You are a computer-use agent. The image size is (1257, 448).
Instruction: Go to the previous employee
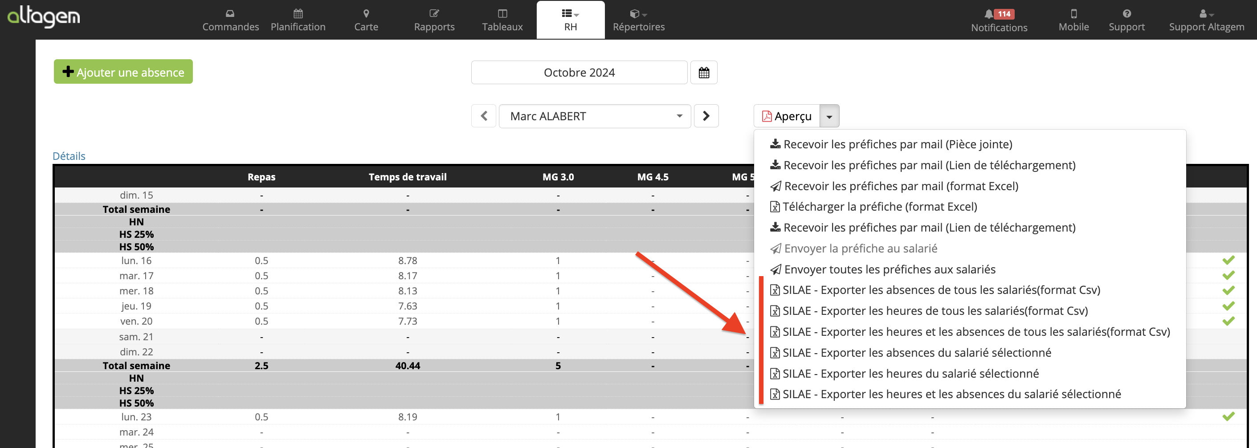[x=484, y=116]
